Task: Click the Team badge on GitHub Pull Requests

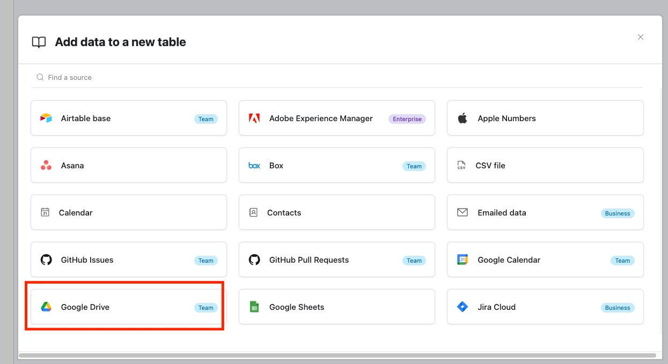Action: click(414, 261)
